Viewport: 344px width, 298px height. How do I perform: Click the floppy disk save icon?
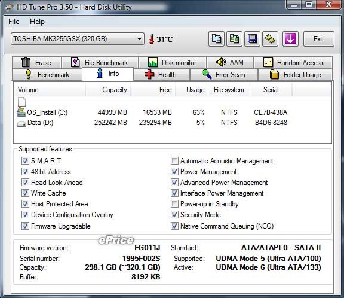click(x=252, y=39)
